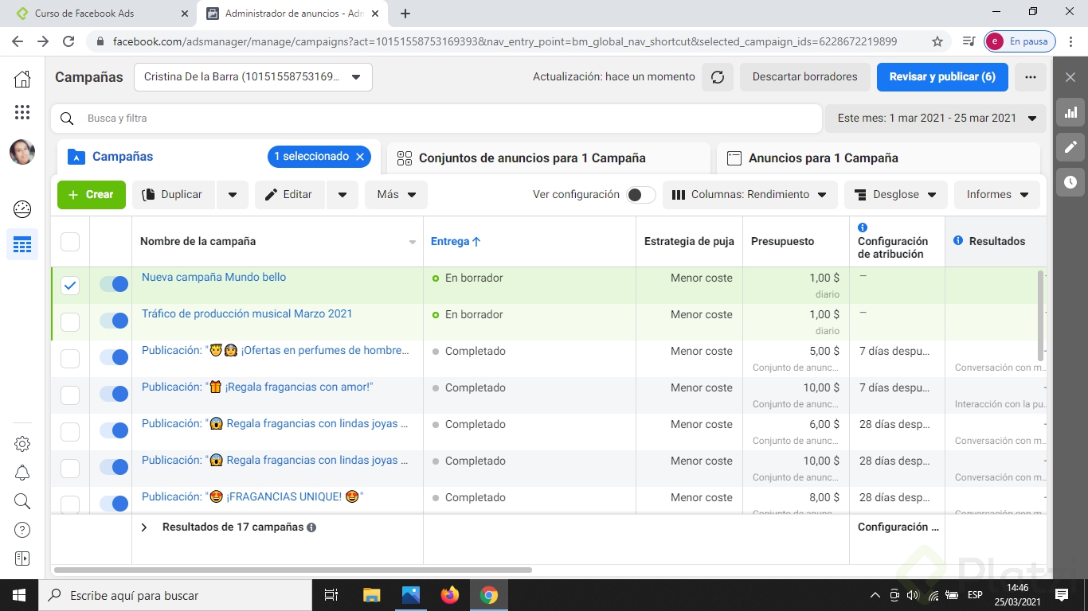The height and width of the screenshot is (611, 1088).
Task: Open the Cristina De la Barra account dropdown
Action: pyautogui.click(x=253, y=77)
